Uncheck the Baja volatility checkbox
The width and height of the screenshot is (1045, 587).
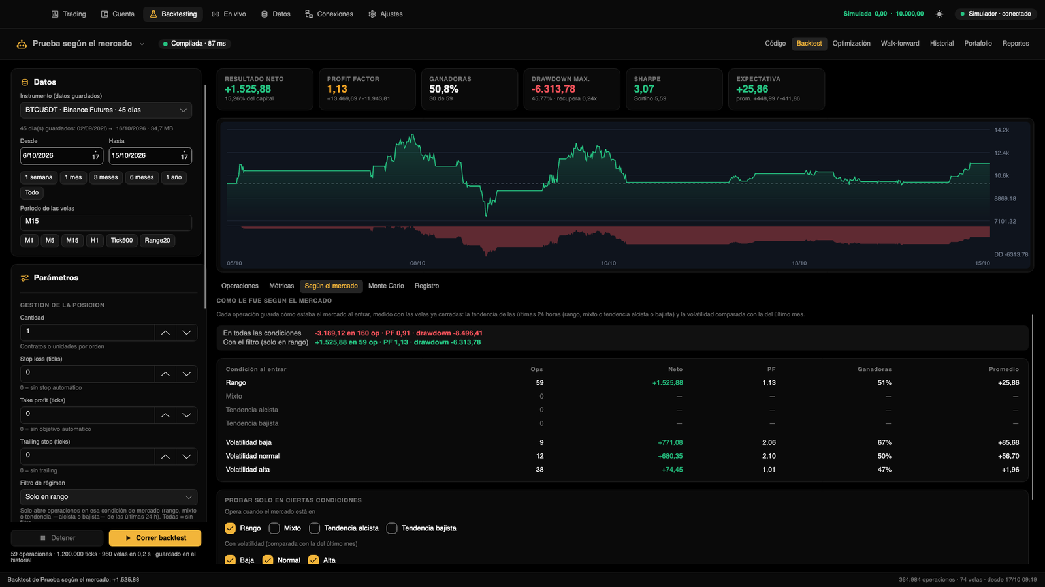coord(230,560)
